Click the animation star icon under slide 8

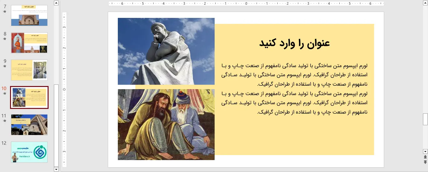[x=4, y=39]
